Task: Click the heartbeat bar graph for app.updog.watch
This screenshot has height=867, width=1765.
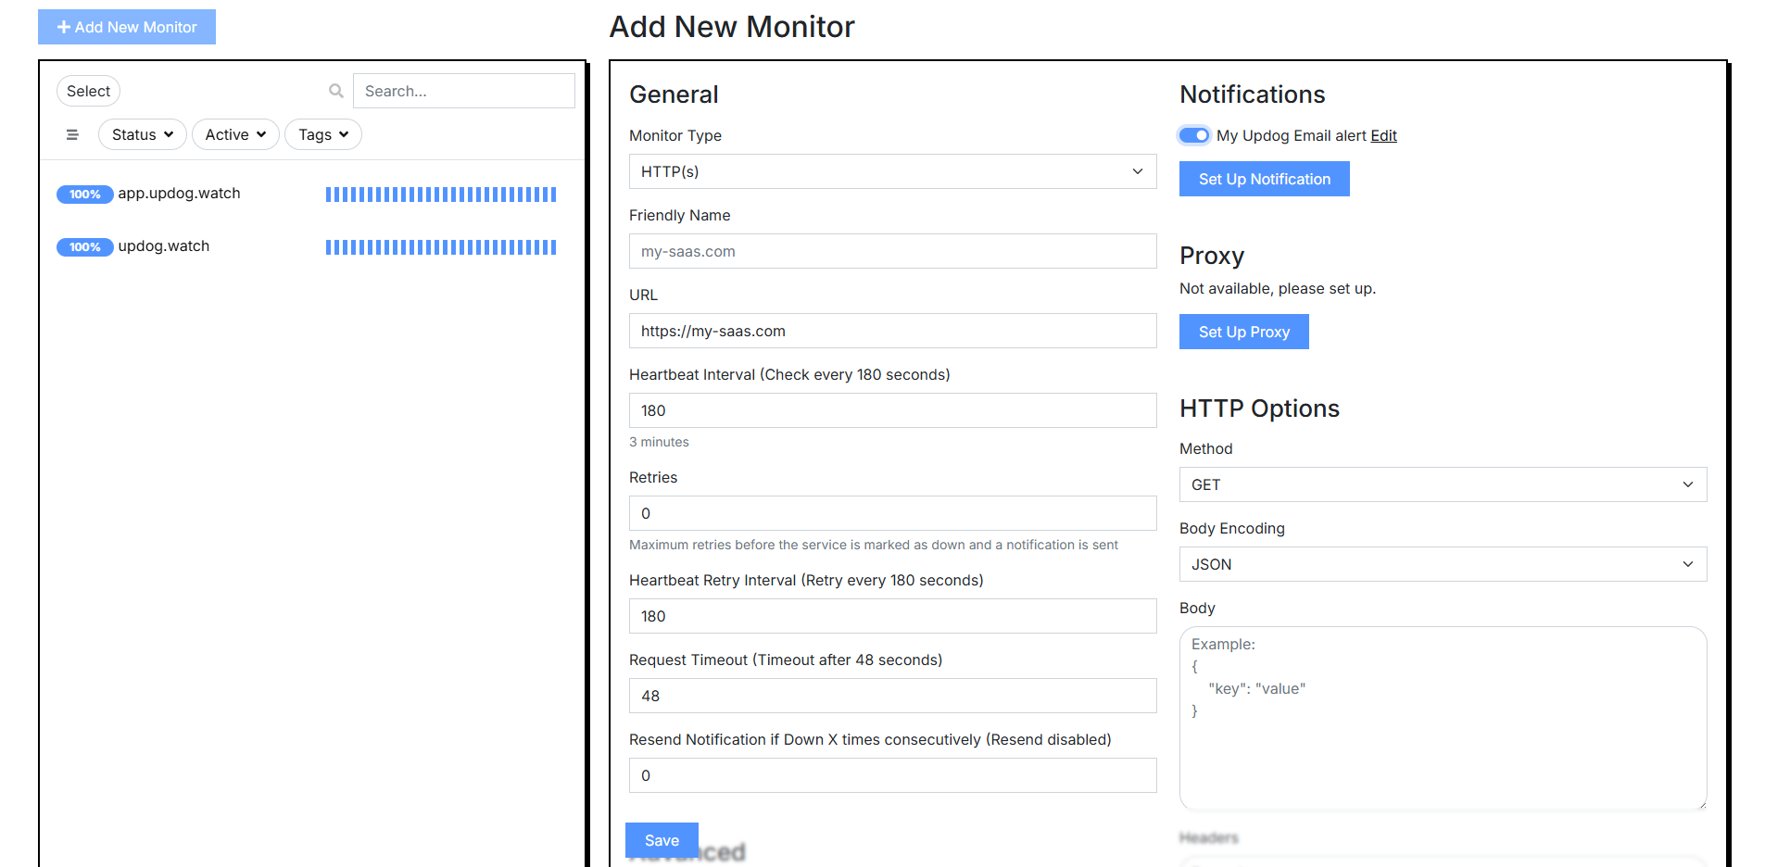Action: (440, 195)
